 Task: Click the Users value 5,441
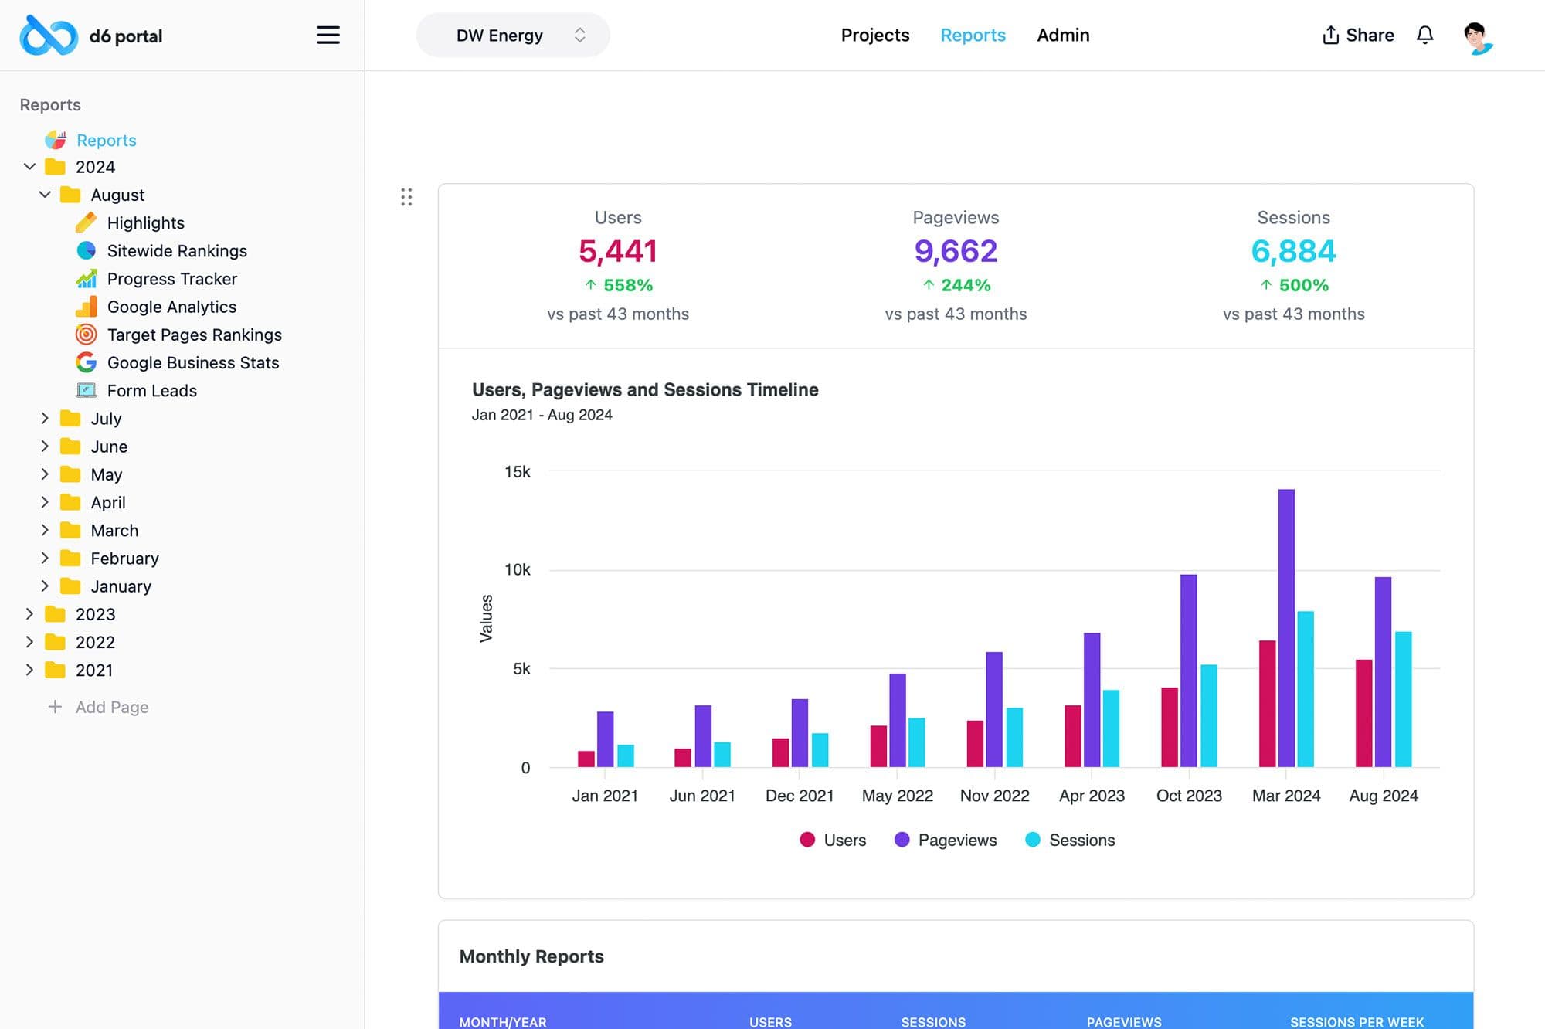[618, 251]
